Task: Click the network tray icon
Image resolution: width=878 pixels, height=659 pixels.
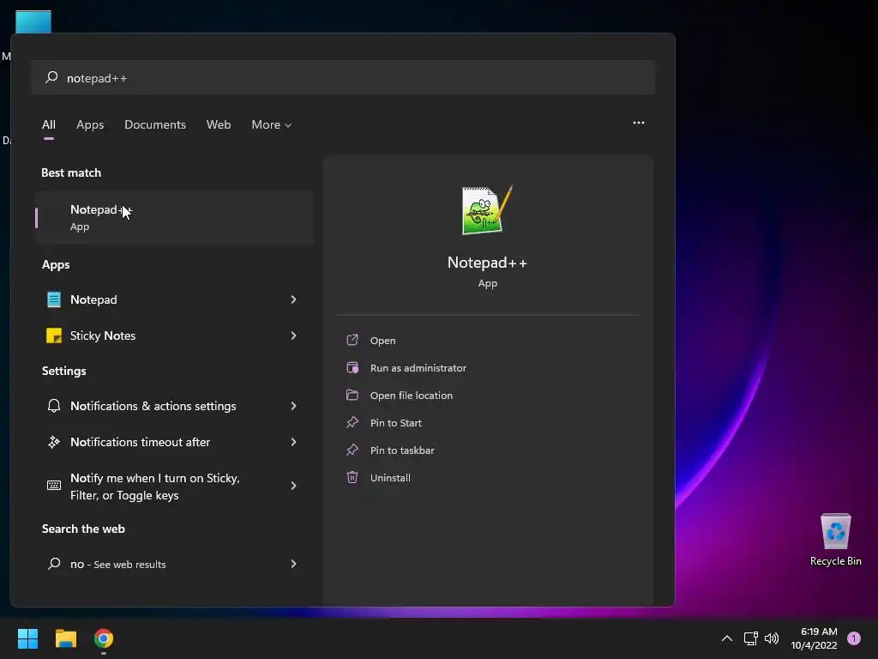Action: tap(751, 638)
